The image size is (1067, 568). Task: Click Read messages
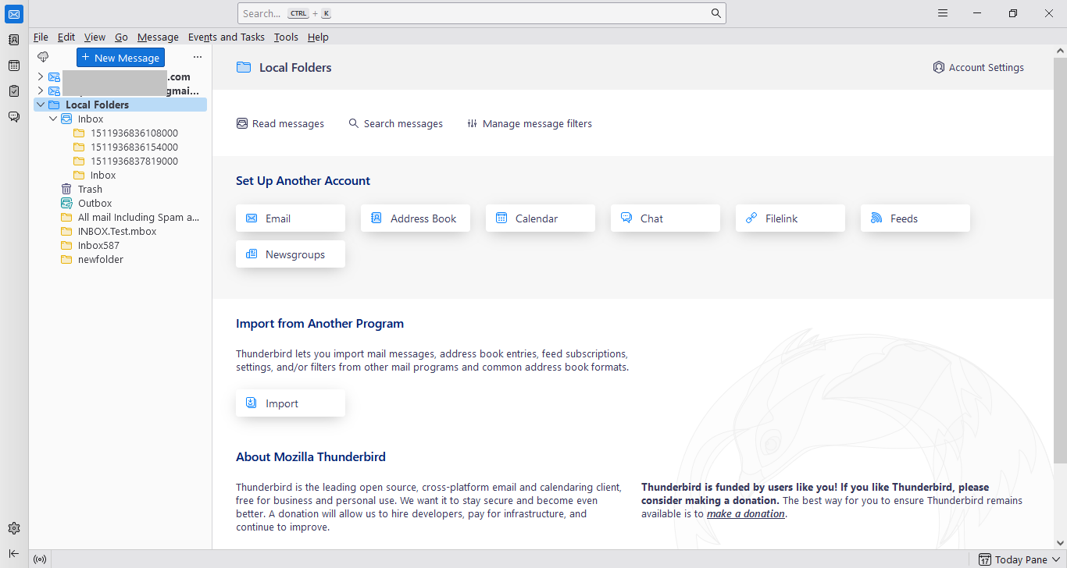click(280, 123)
